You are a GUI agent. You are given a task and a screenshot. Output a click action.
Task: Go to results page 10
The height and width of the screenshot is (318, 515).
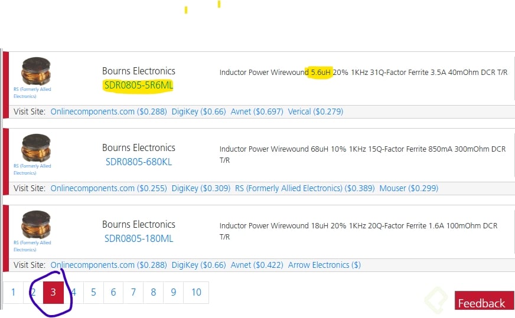pos(197,292)
